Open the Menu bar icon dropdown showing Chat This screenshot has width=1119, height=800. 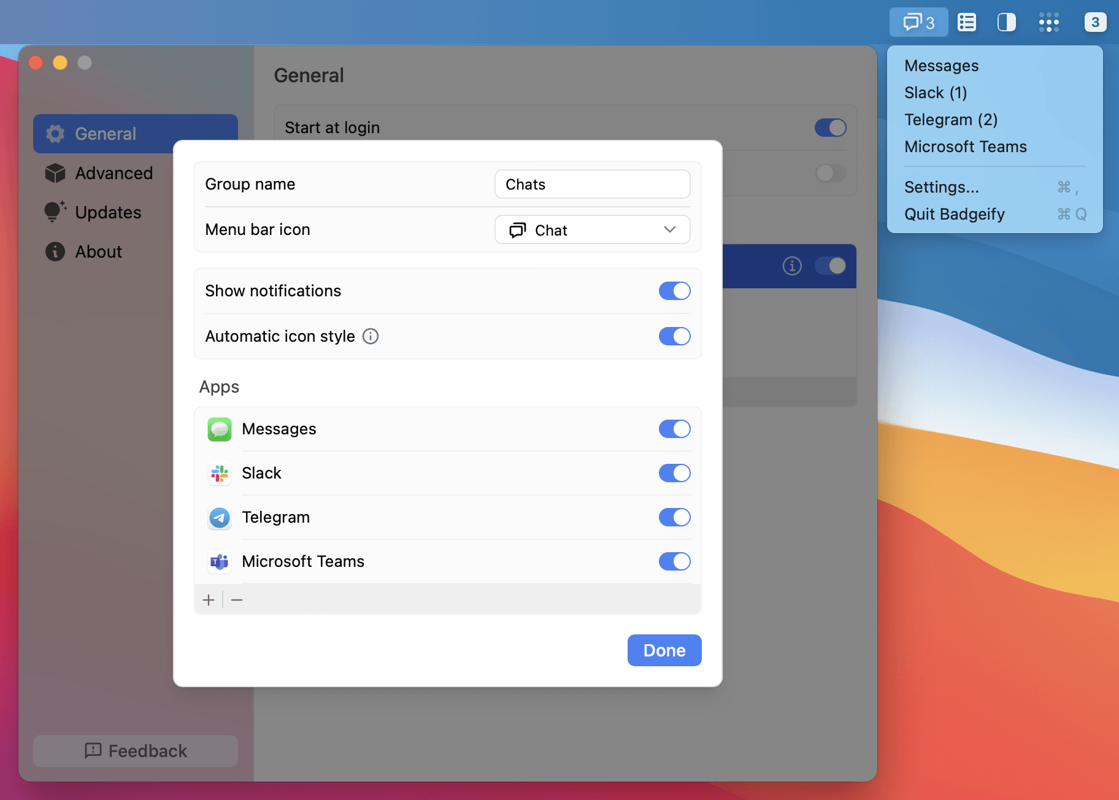593,230
